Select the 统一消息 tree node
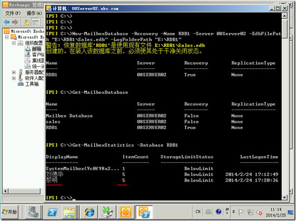The image size is (296, 221). click(38, 66)
